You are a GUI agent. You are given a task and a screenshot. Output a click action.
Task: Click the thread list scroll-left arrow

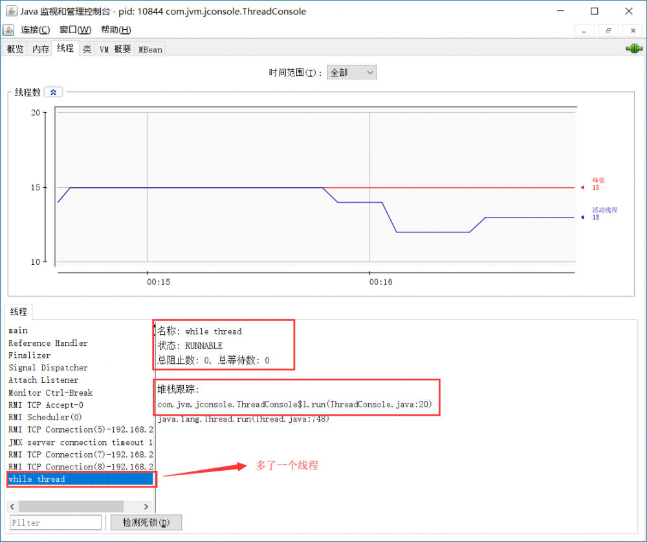click(12, 506)
